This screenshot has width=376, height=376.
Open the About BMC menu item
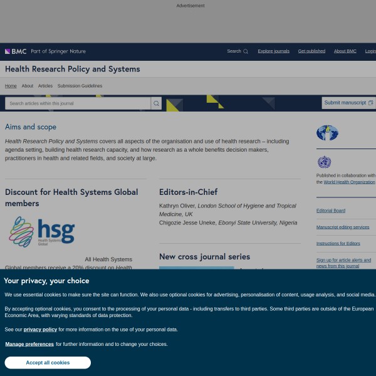point(345,51)
